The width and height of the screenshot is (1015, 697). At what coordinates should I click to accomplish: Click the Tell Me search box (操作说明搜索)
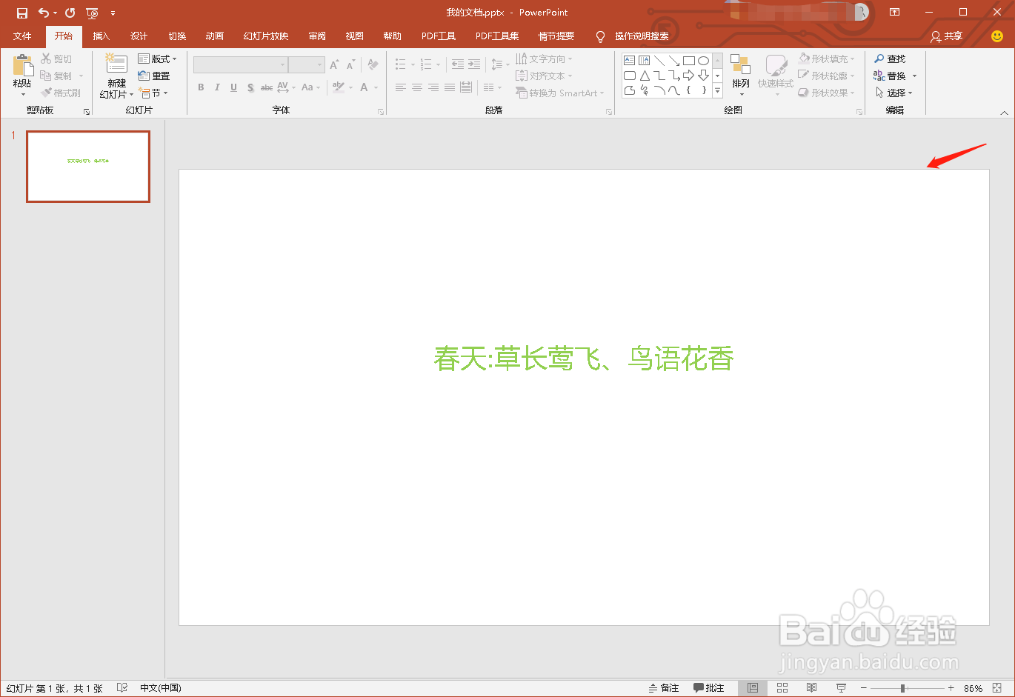[x=642, y=36]
